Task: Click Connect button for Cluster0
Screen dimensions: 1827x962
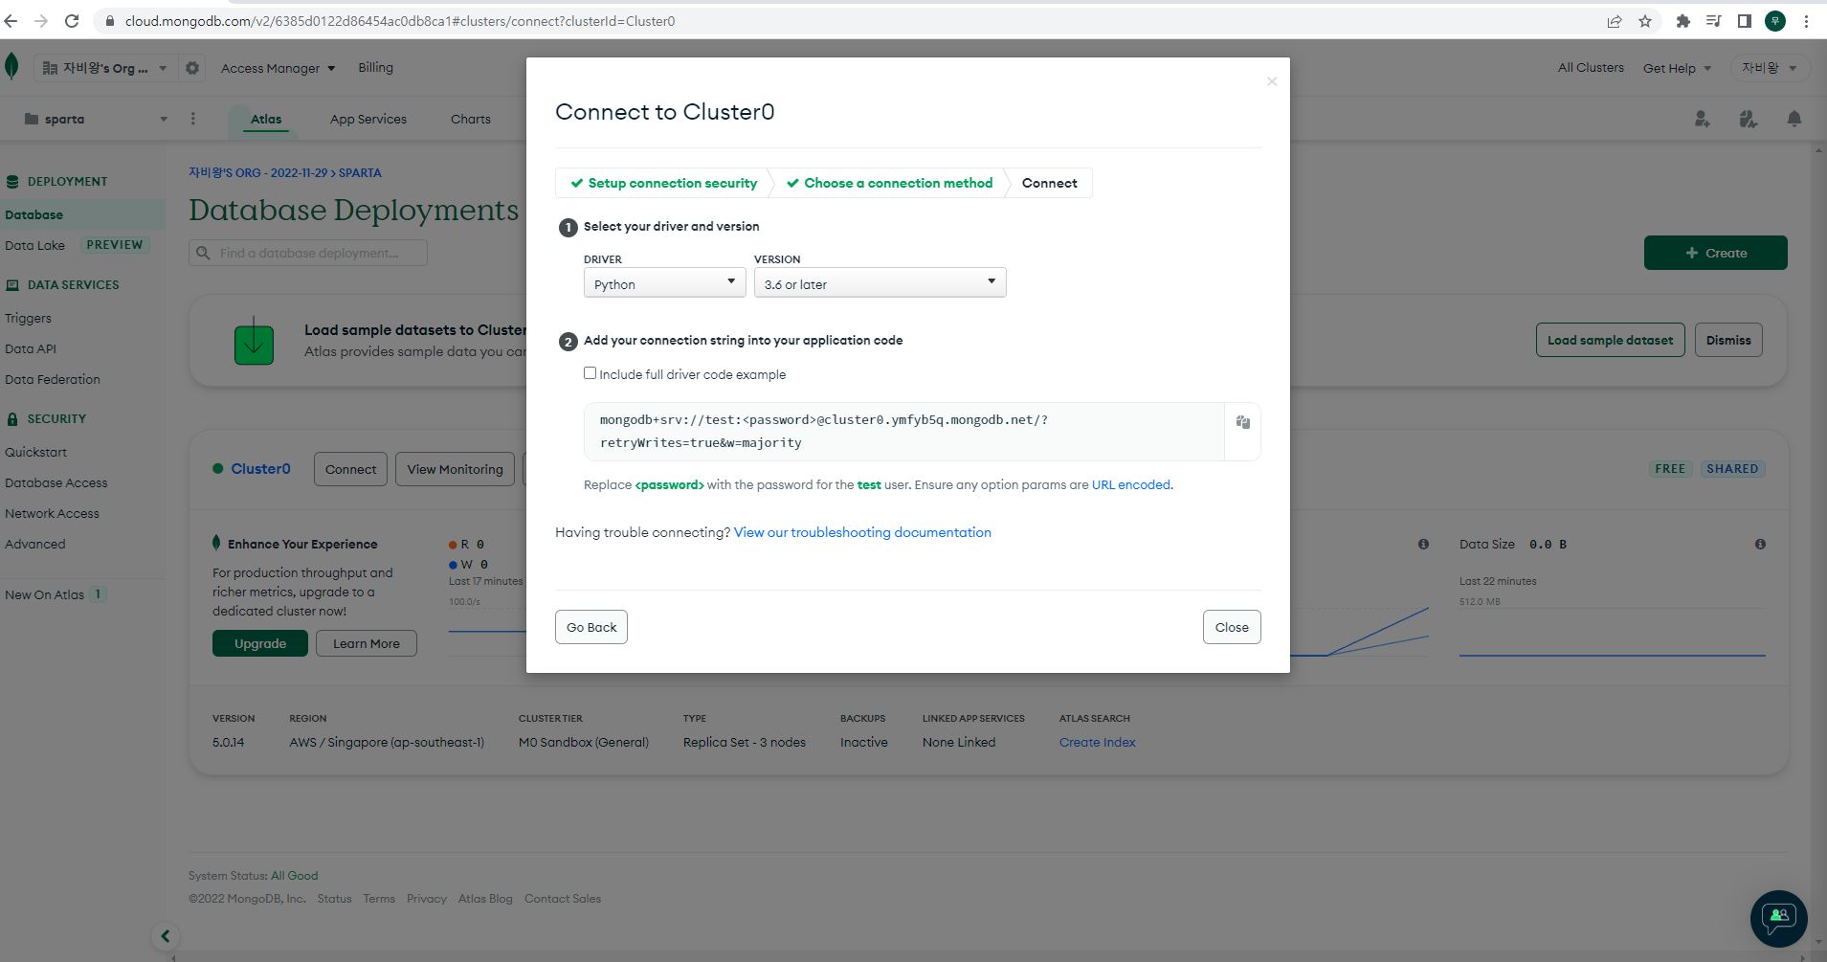Action: 350,469
